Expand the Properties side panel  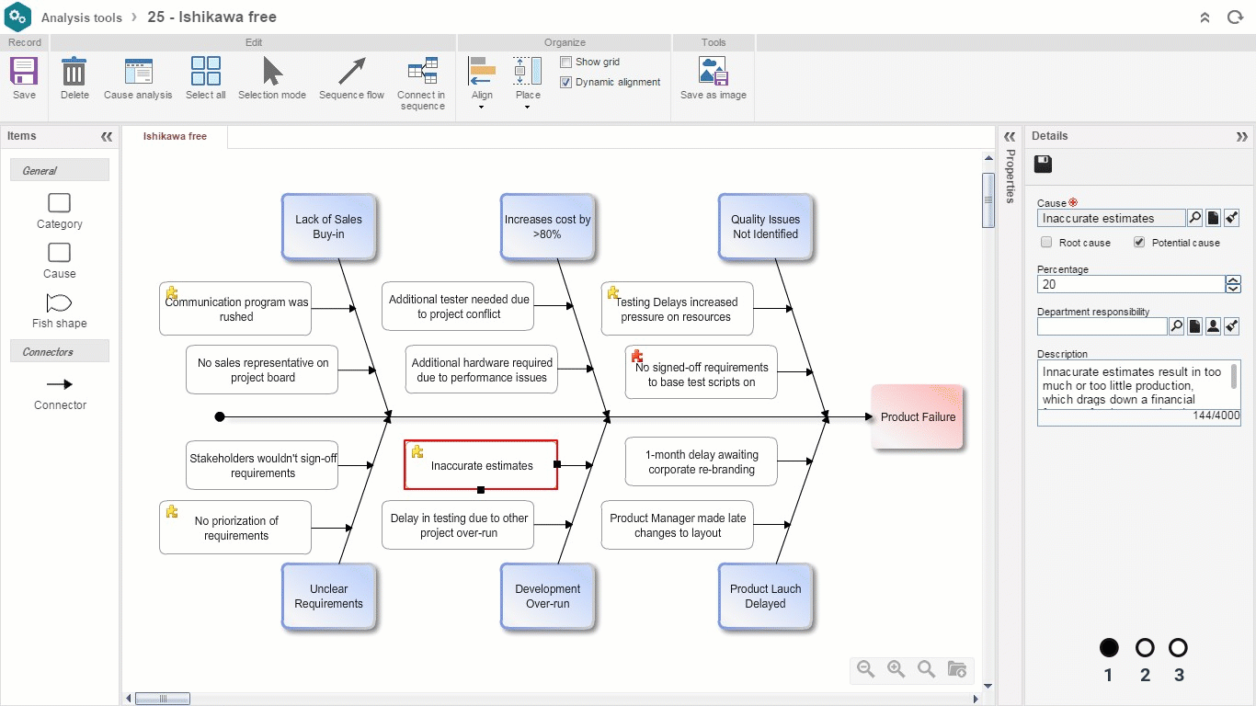pos(1010,136)
